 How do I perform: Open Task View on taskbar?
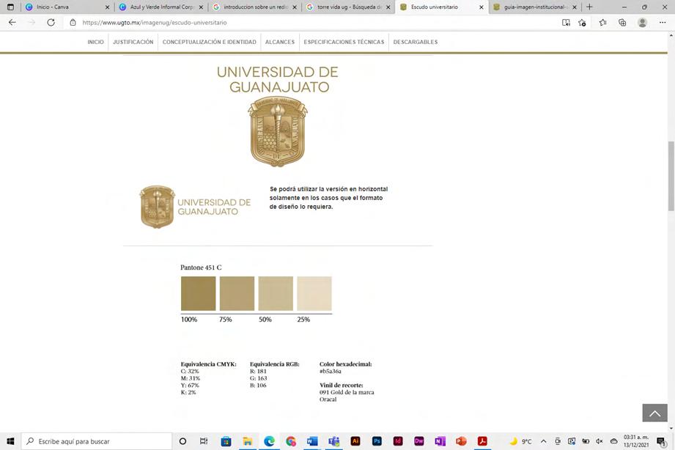tap(204, 441)
